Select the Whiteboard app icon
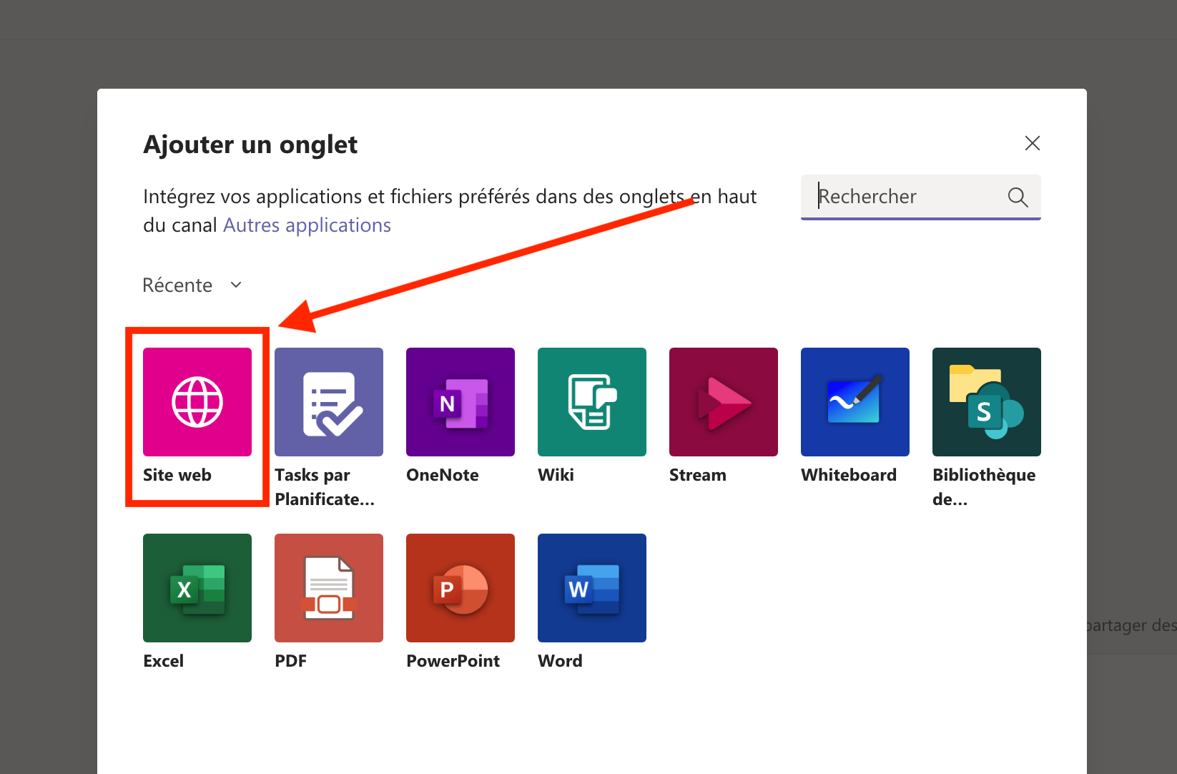1177x774 pixels. [x=855, y=402]
